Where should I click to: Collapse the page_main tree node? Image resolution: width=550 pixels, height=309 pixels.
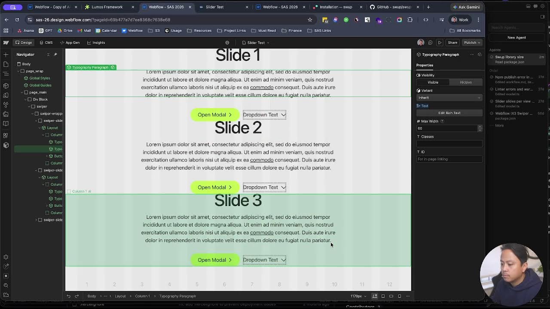pyautogui.click(x=23, y=92)
